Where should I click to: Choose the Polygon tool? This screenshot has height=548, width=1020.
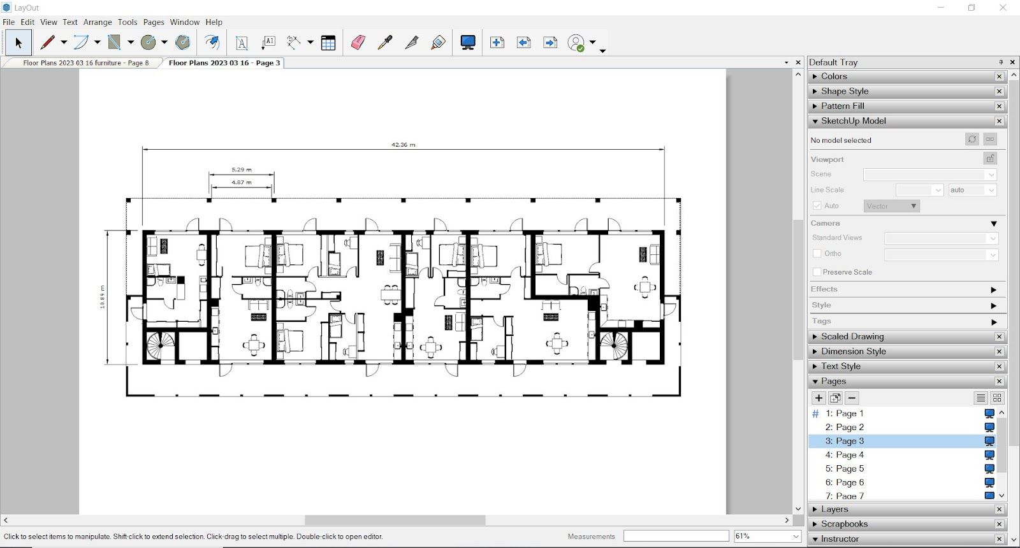point(183,43)
